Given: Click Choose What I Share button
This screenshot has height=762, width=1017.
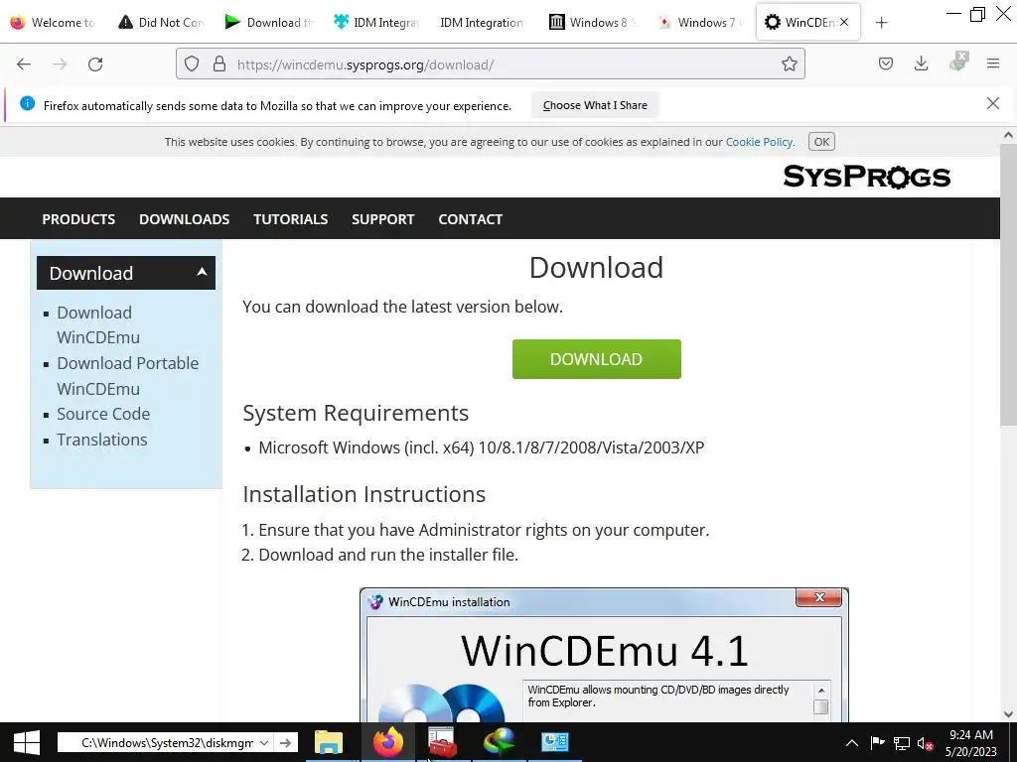Looking at the screenshot, I should pos(595,105).
